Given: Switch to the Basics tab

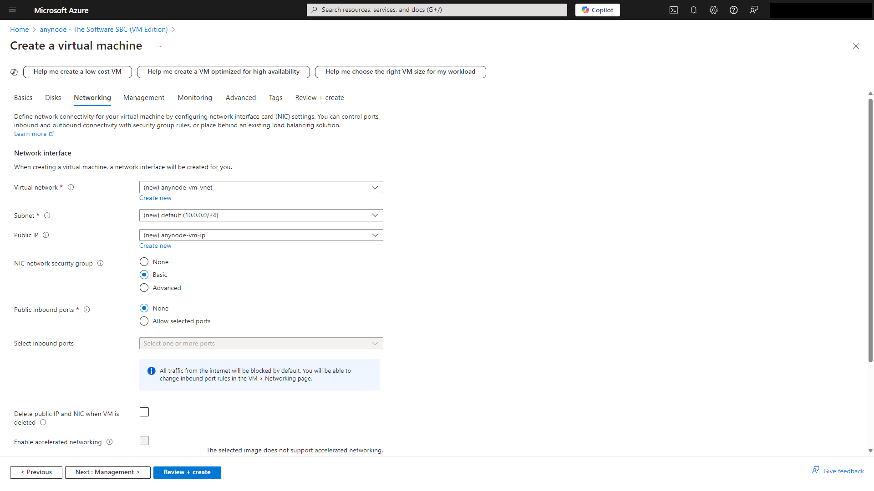Looking at the screenshot, I should point(23,98).
